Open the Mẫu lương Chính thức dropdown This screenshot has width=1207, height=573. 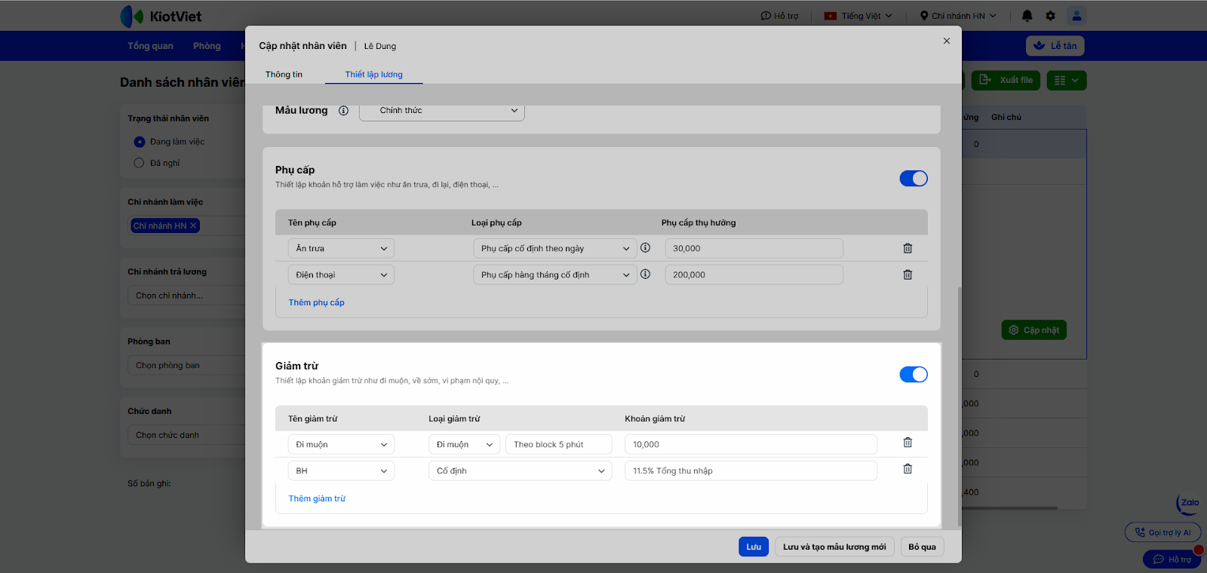tap(441, 111)
